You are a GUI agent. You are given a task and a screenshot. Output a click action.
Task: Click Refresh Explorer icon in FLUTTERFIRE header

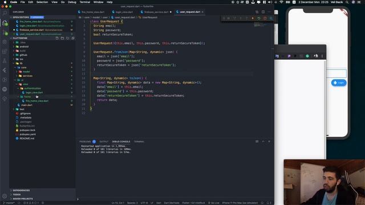[68, 38]
